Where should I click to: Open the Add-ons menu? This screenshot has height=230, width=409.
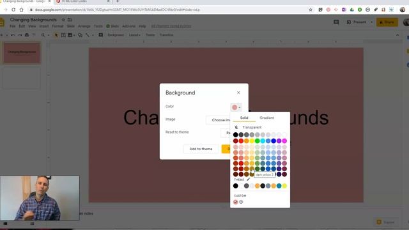pos(128,26)
